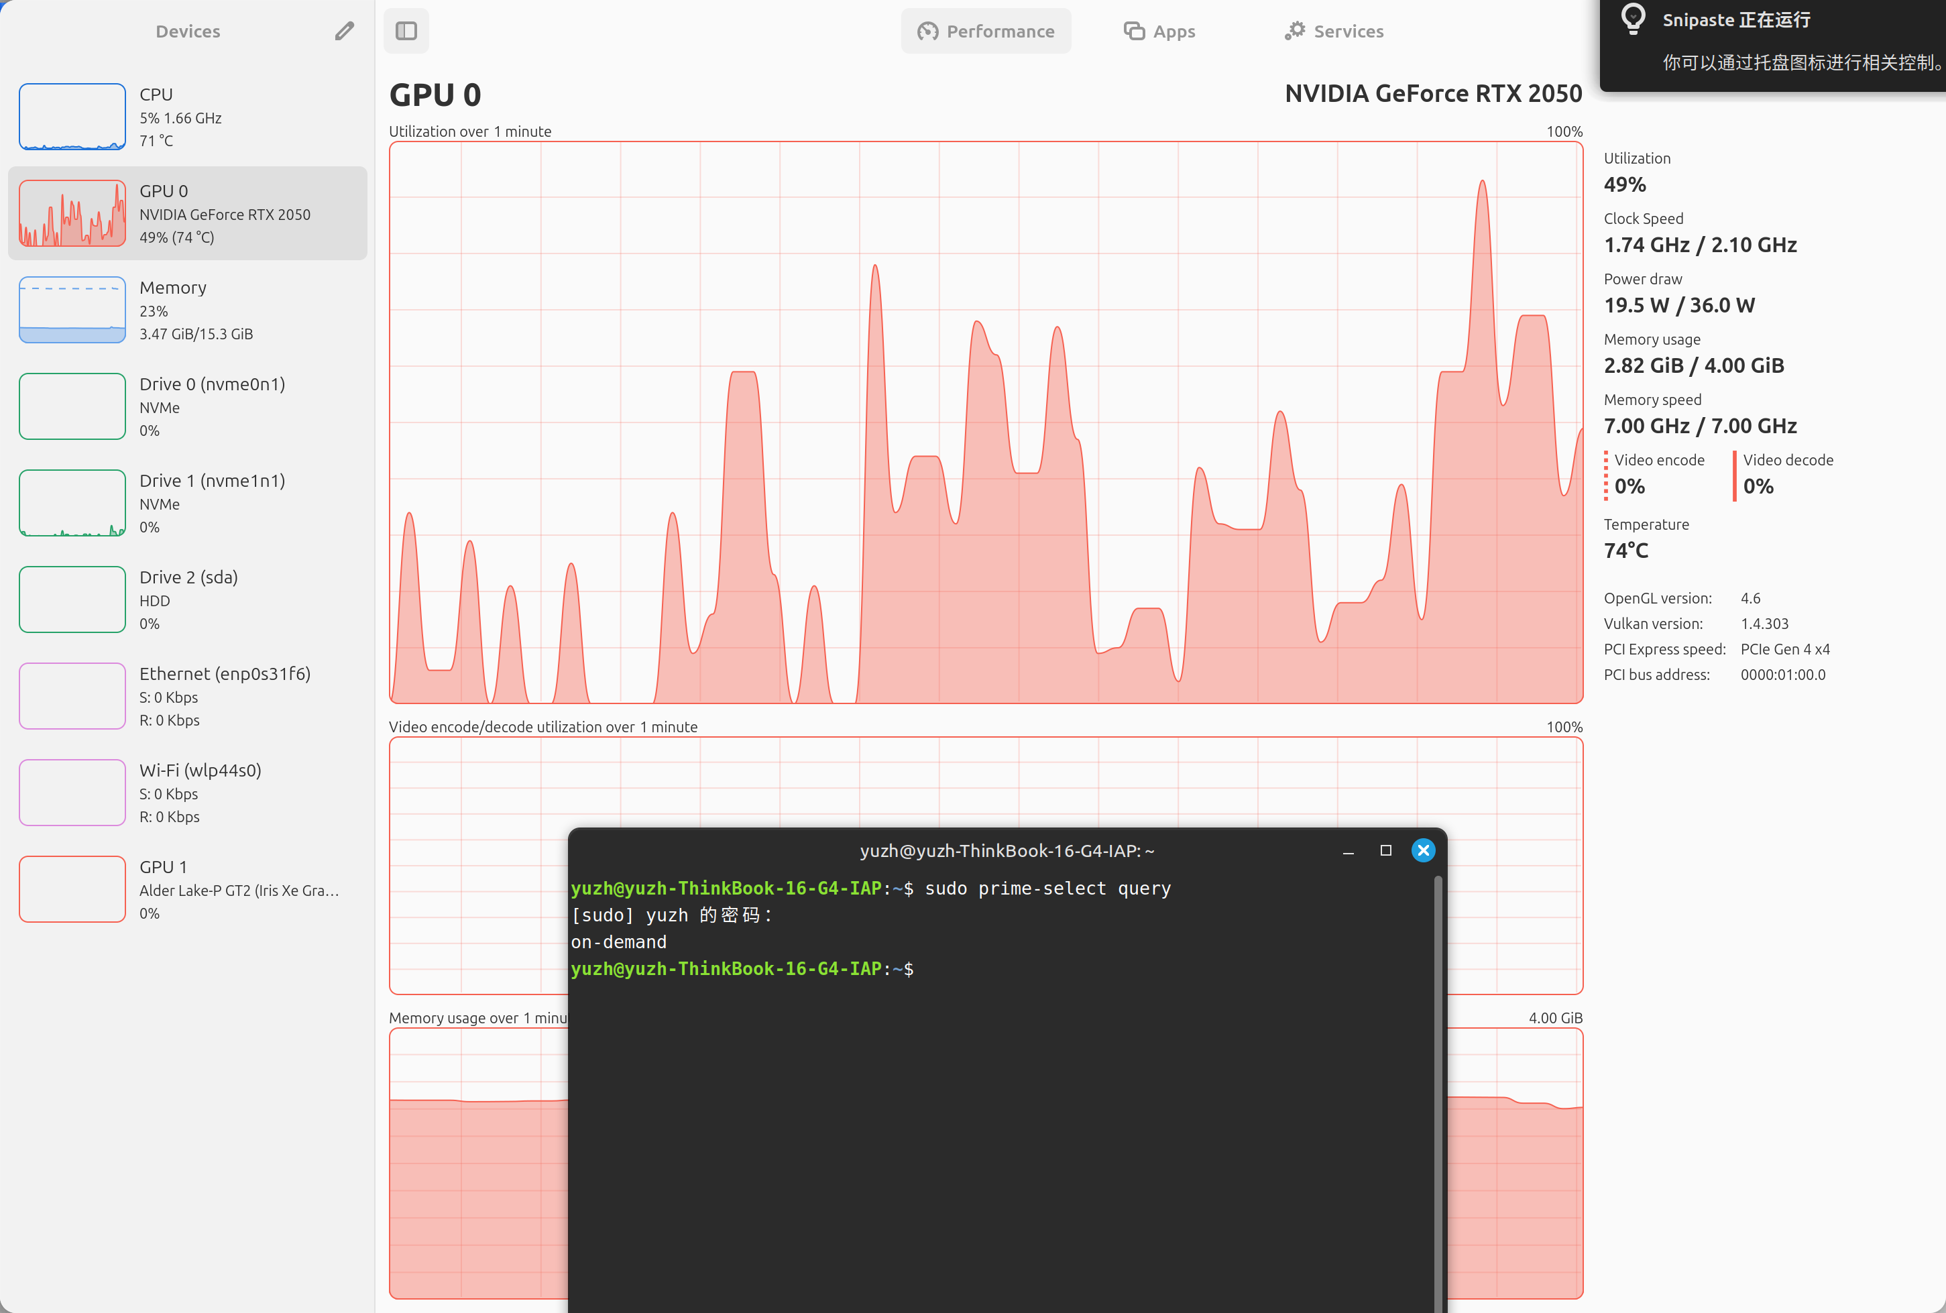The width and height of the screenshot is (1946, 1313).
Task: Open Drive 2 (sda) HDD entry
Action: coord(188,600)
